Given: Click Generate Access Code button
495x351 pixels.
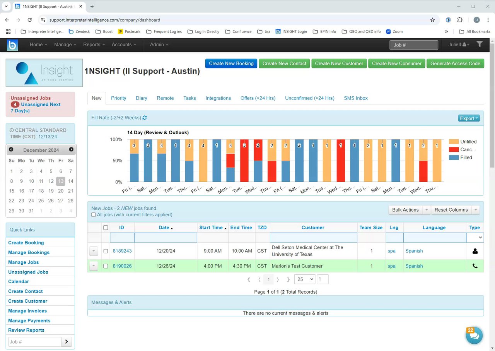Looking at the screenshot, I should pos(455,63).
